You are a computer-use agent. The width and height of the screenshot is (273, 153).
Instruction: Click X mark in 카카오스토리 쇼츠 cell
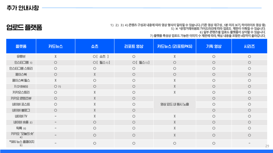click(95, 92)
